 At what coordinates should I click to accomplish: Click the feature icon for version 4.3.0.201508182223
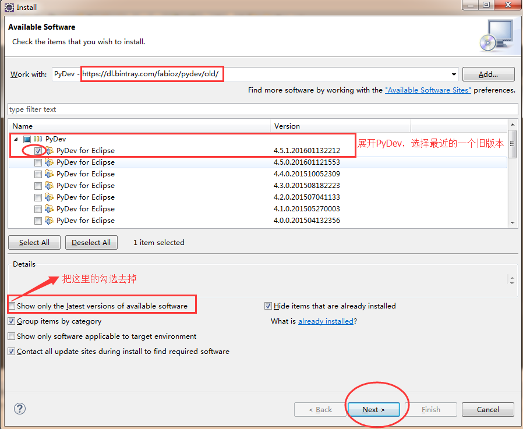(x=49, y=186)
